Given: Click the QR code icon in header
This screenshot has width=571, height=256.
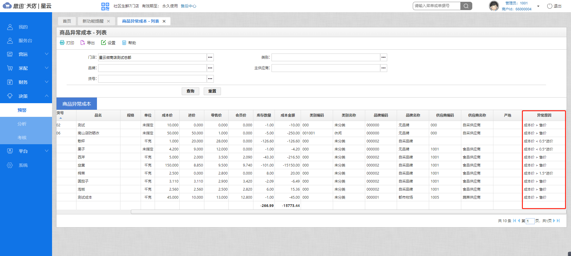Looking at the screenshot, I should click(105, 6).
